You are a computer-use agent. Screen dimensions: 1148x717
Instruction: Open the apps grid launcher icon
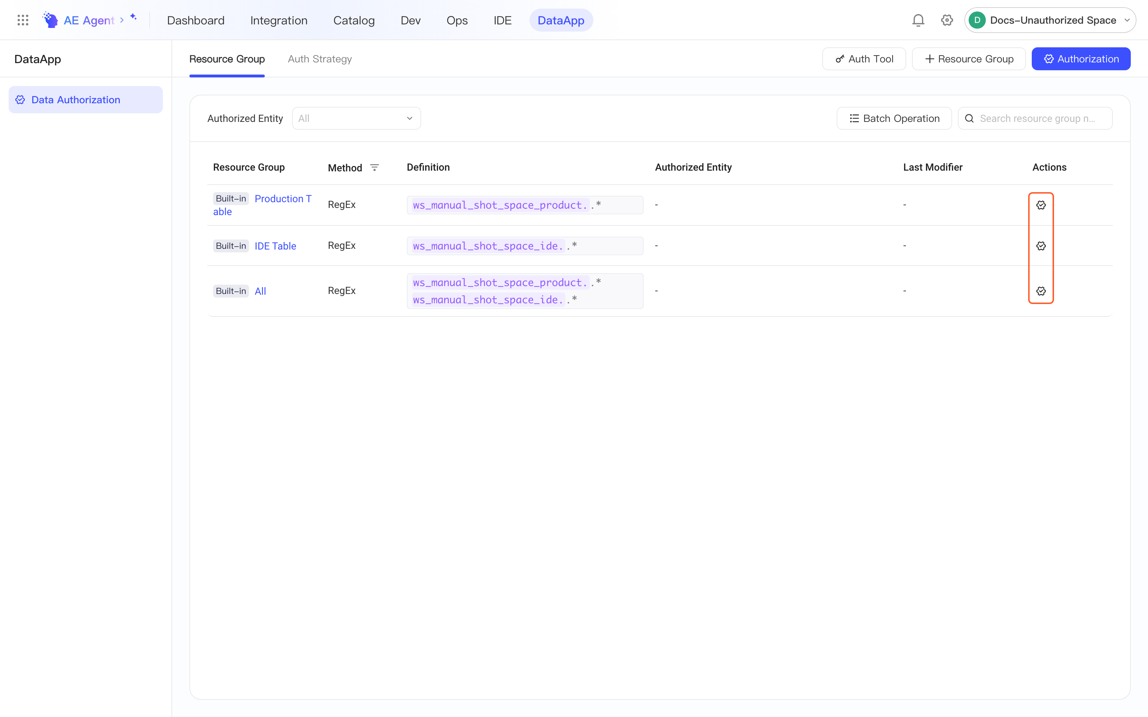(x=23, y=20)
